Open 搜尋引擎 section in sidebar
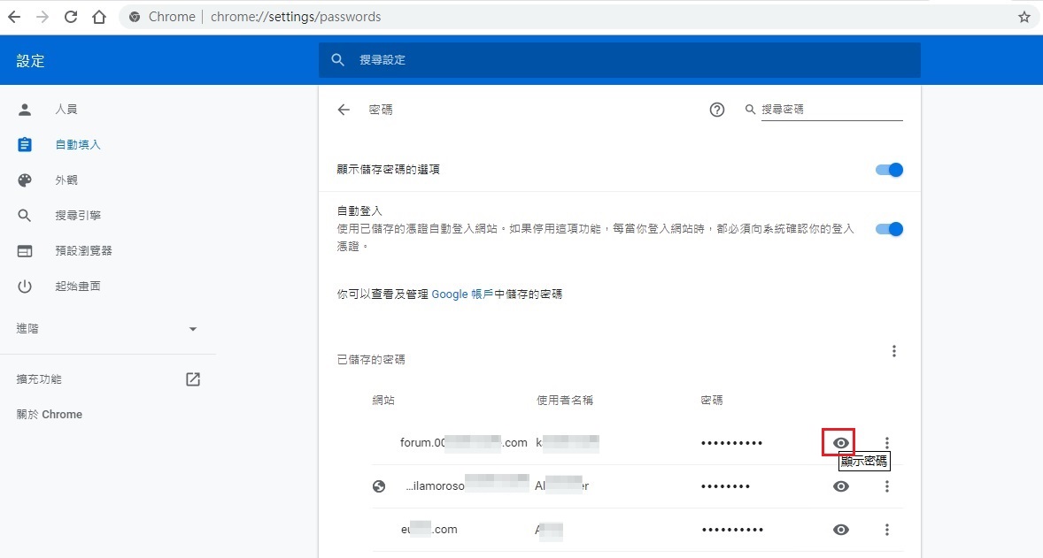The image size is (1043, 558). 78,215
